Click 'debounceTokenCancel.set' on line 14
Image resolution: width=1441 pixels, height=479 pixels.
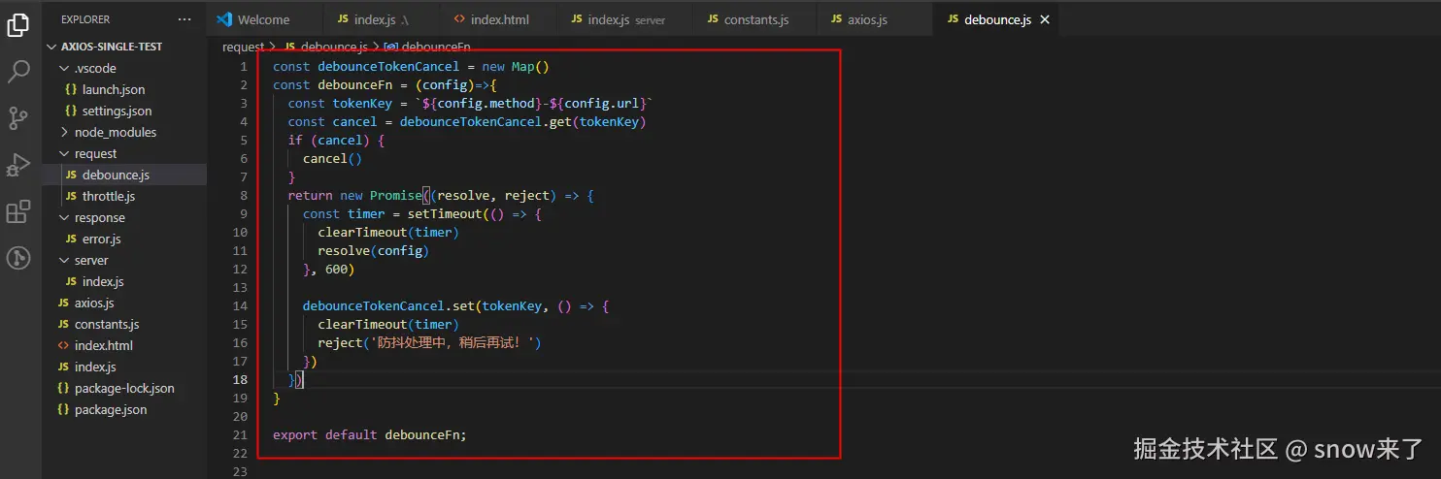tap(388, 305)
